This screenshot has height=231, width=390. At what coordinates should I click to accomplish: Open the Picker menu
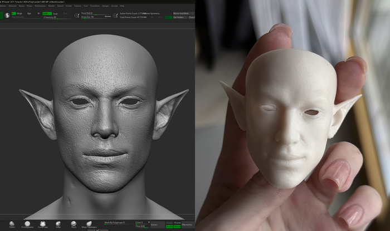pyautogui.click(x=30, y=6)
